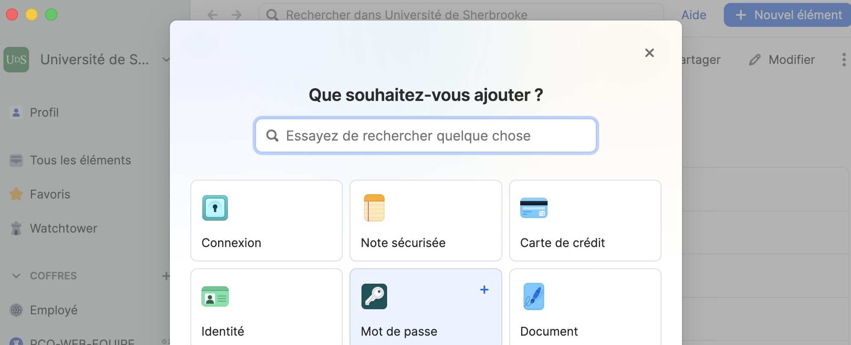851x345 pixels.
Task: Open the Université de S... account dropdown
Action: (x=166, y=60)
